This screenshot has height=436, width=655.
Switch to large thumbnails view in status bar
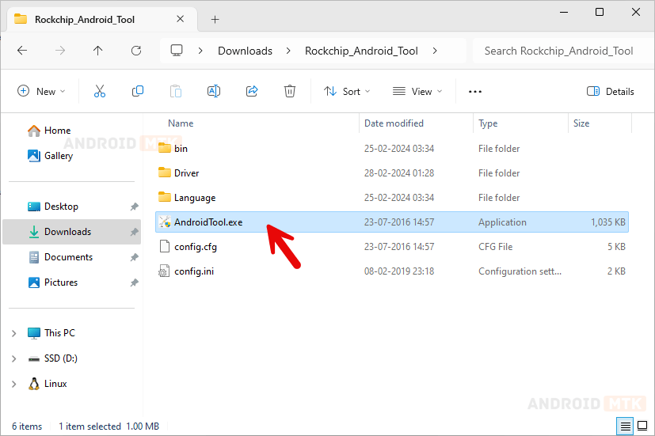pyautogui.click(x=641, y=427)
